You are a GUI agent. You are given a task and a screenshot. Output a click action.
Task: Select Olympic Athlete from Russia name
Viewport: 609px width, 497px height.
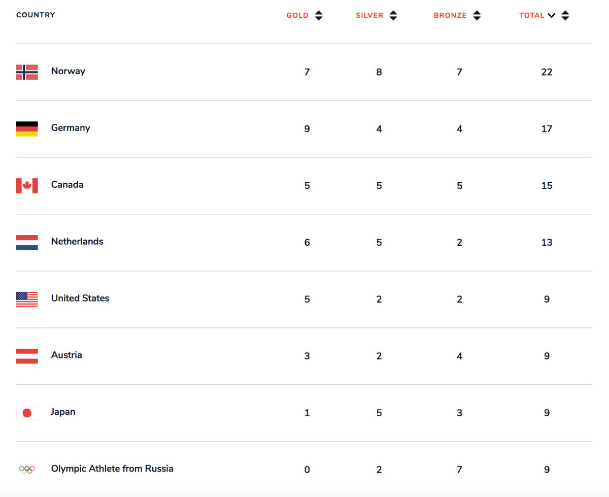point(112,469)
